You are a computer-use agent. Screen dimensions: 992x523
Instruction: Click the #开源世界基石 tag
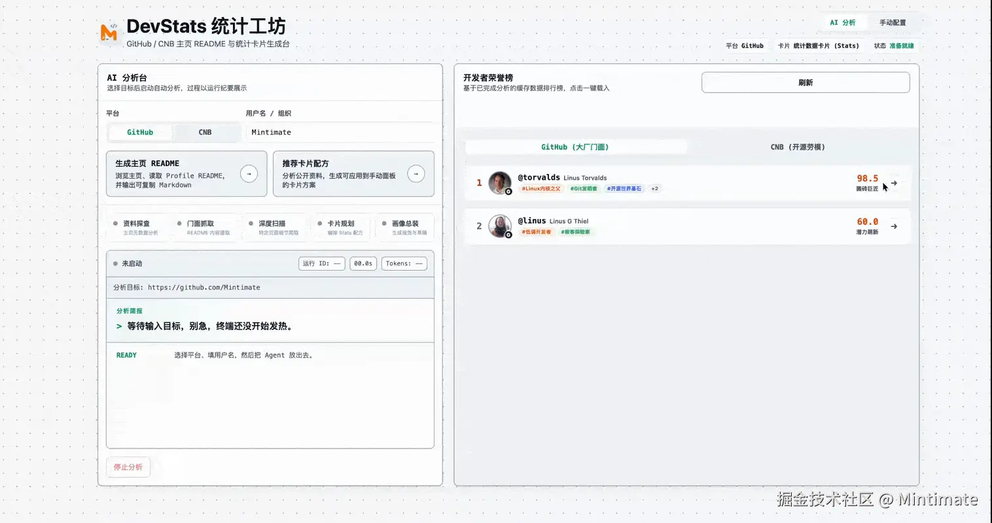click(x=624, y=188)
